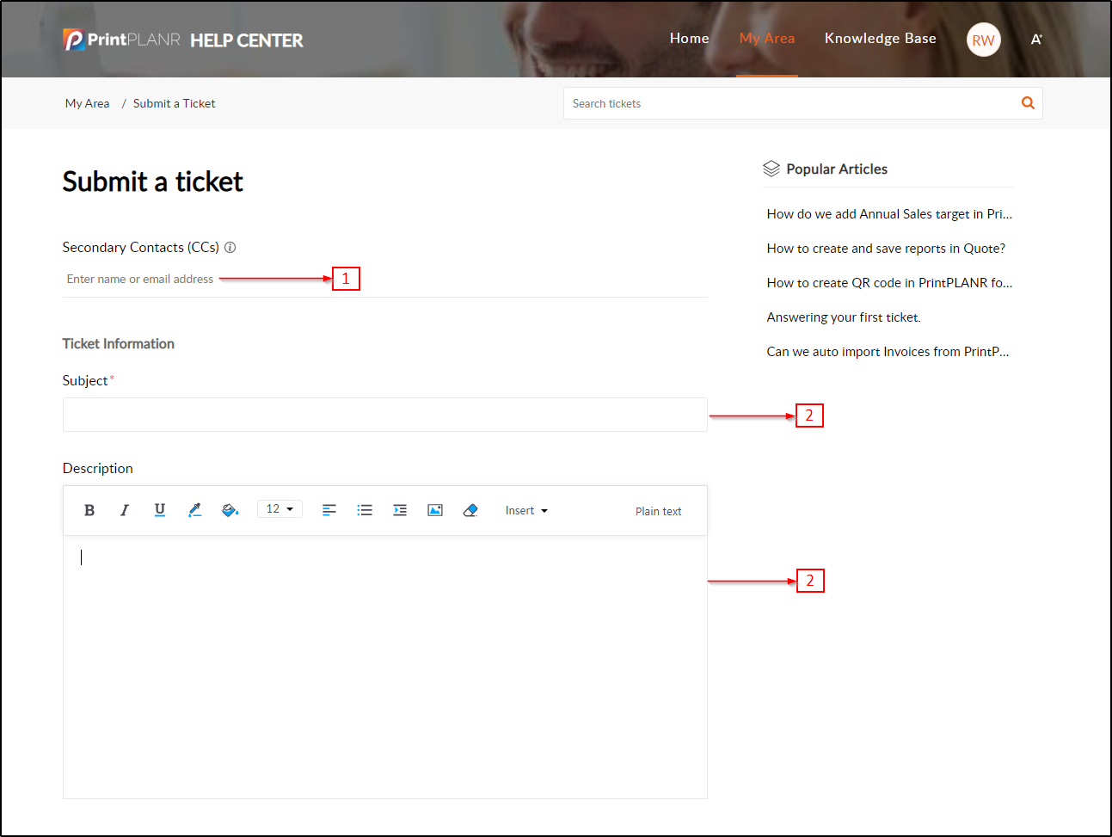Toggle bold formatting in the description editor

[89, 510]
